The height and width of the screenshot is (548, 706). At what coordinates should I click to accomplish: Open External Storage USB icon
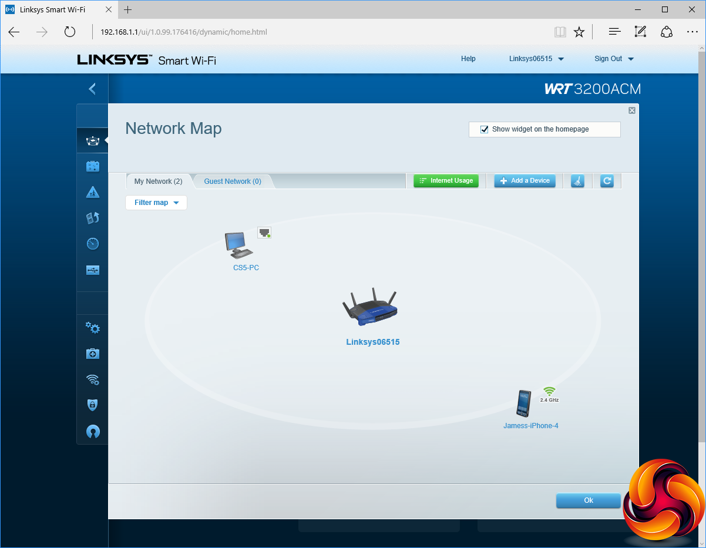pyautogui.click(x=93, y=270)
